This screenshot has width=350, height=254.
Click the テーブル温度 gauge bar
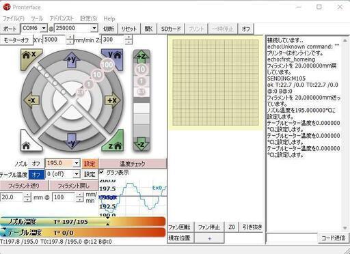pyautogui.click(x=83, y=232)
